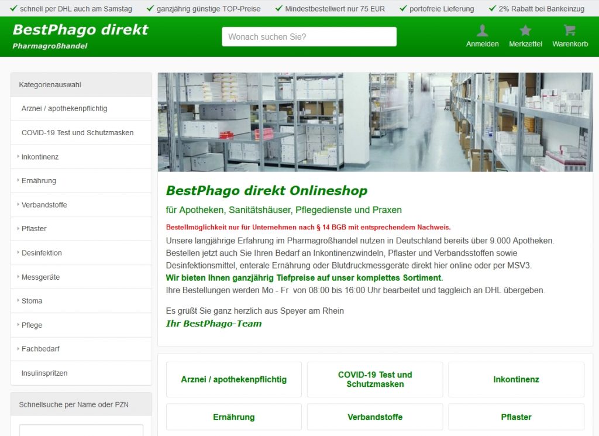The width and height of the screenshot is (599, 436).
Task: Open the Verbandstoffe tile button
Action: 375,417
